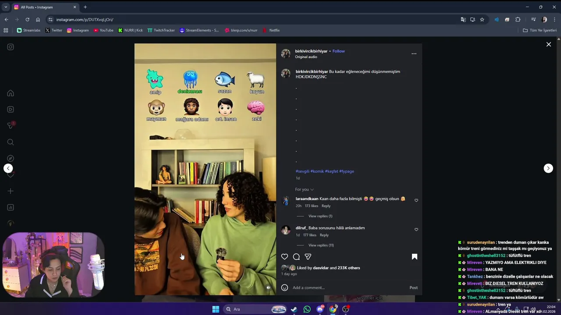Open the '233K others' likes list
This screenshot has width=561, height=315.
point(348,268)
